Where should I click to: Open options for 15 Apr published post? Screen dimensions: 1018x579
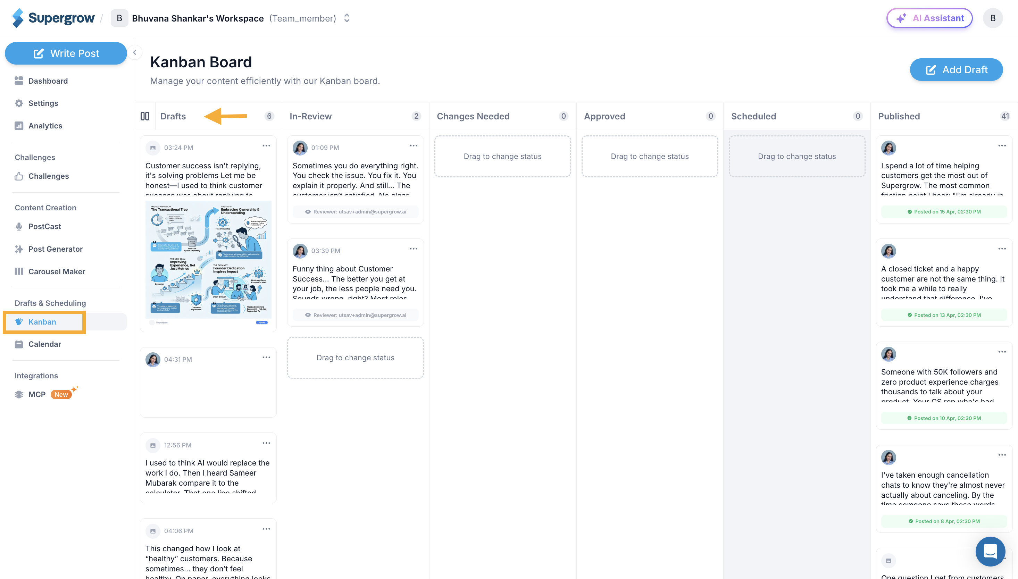(1002, 146)
